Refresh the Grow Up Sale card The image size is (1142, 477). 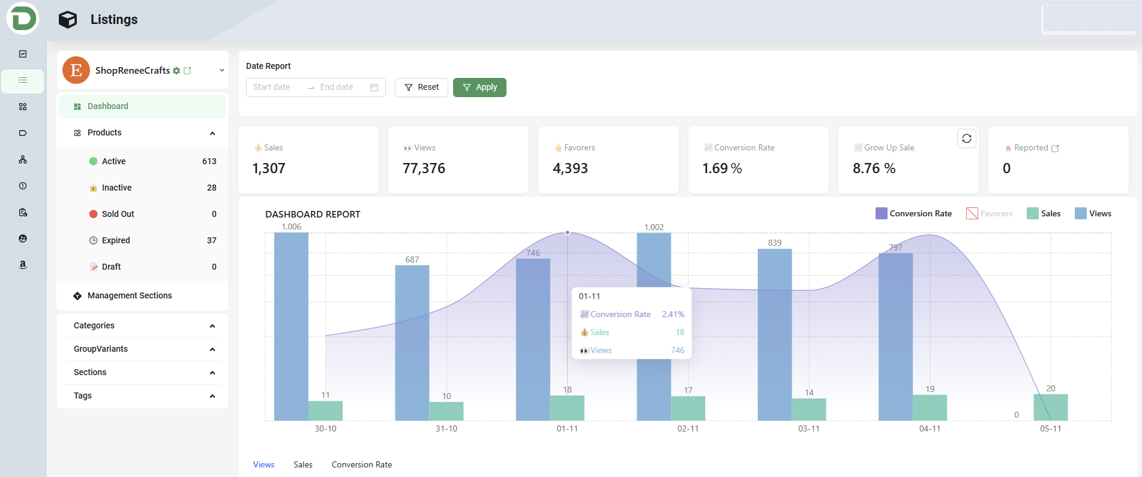click(x=967, y=138)
